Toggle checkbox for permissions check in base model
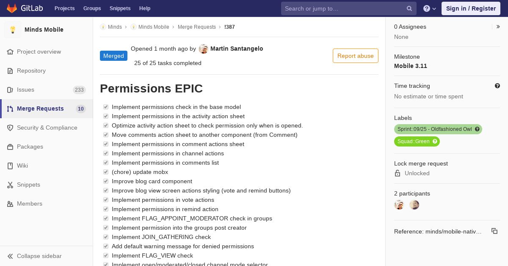Image resolution: width=508 pixels, height=266 pixels. pyautogui.click(x=106, y=107)
